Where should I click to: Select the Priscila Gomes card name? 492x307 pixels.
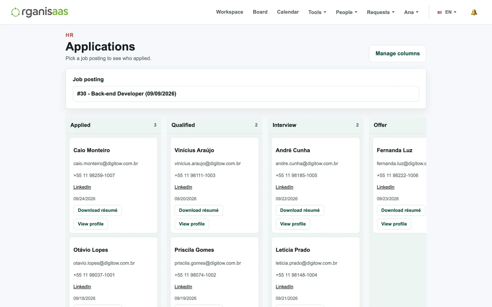click(194, 250)
